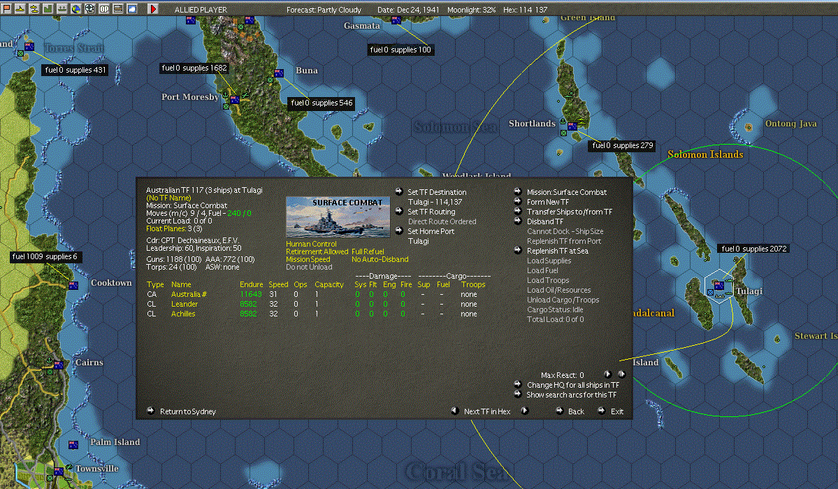Click Change HQ for all ships in TF
Screen dimensions: 838x489
coord(573,386)
